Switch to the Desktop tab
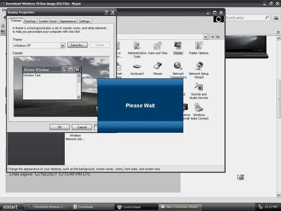Screen dimensions: 281x211 point(30,21)
